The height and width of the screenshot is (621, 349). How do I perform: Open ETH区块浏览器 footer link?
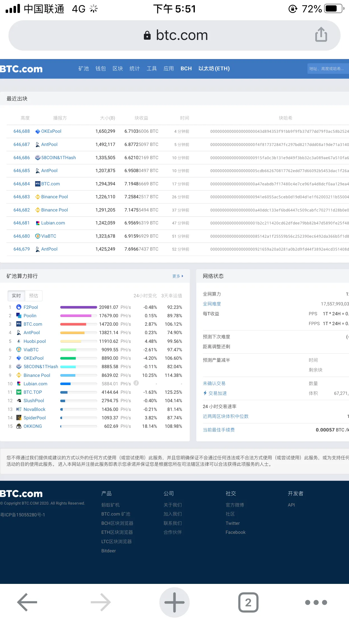pos(117,532)
